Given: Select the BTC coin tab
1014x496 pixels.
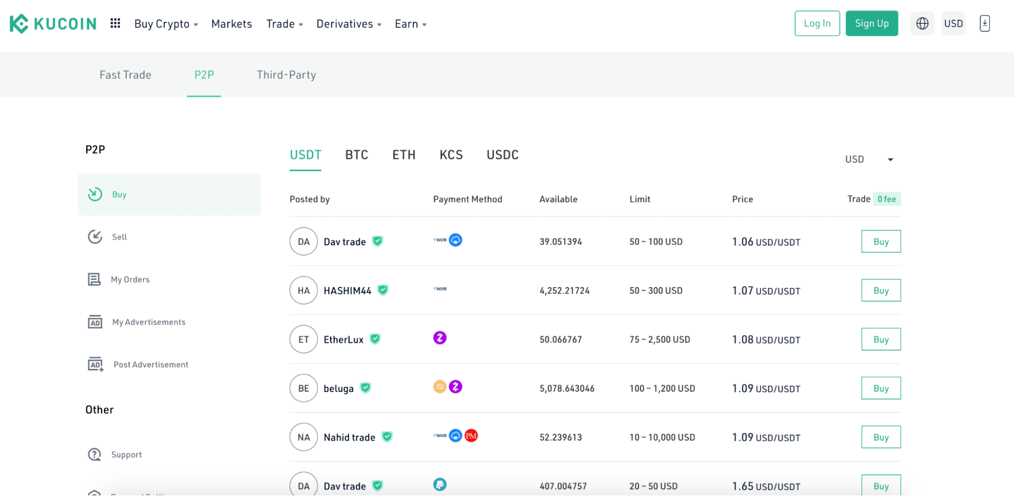Looking at the screenshot, I should click(357, 155).
